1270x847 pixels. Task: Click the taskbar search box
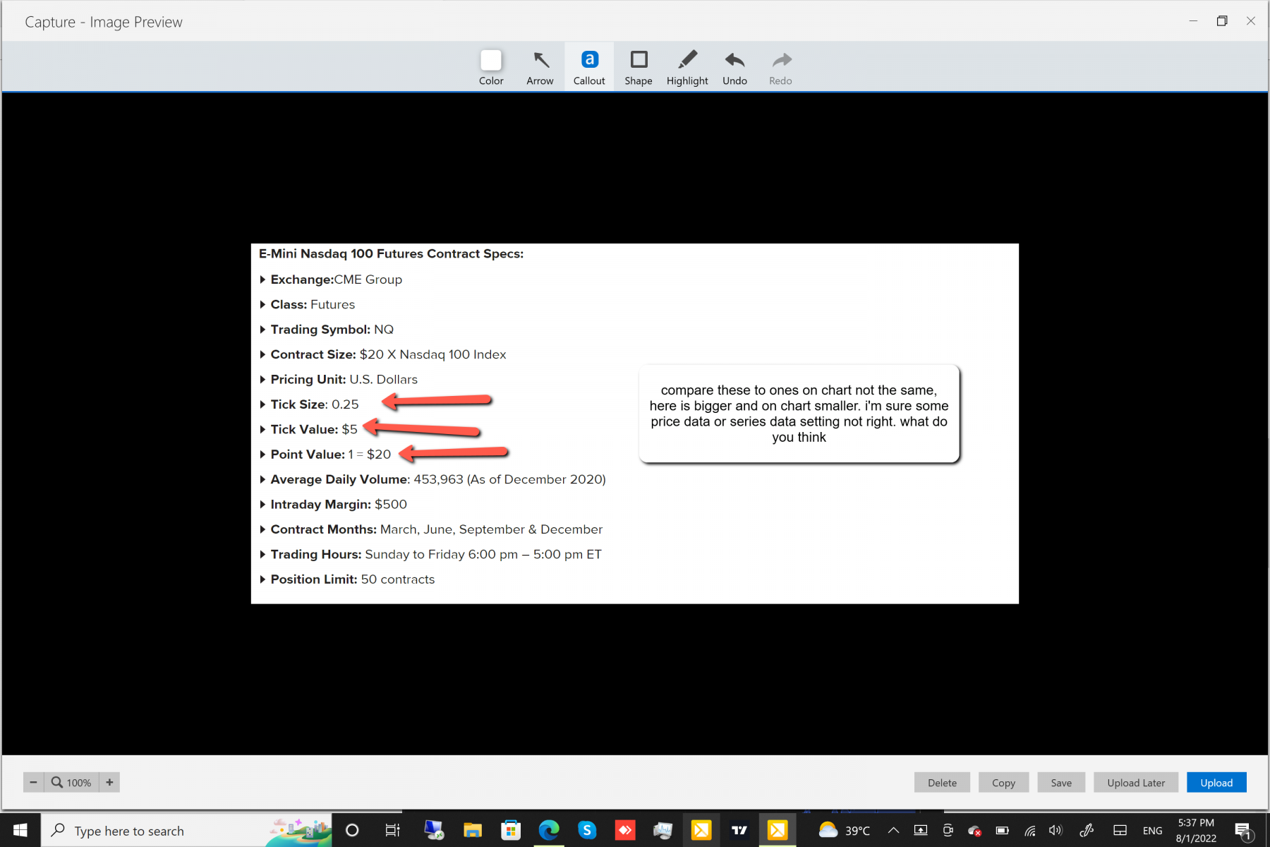click(x=187, y=830)
